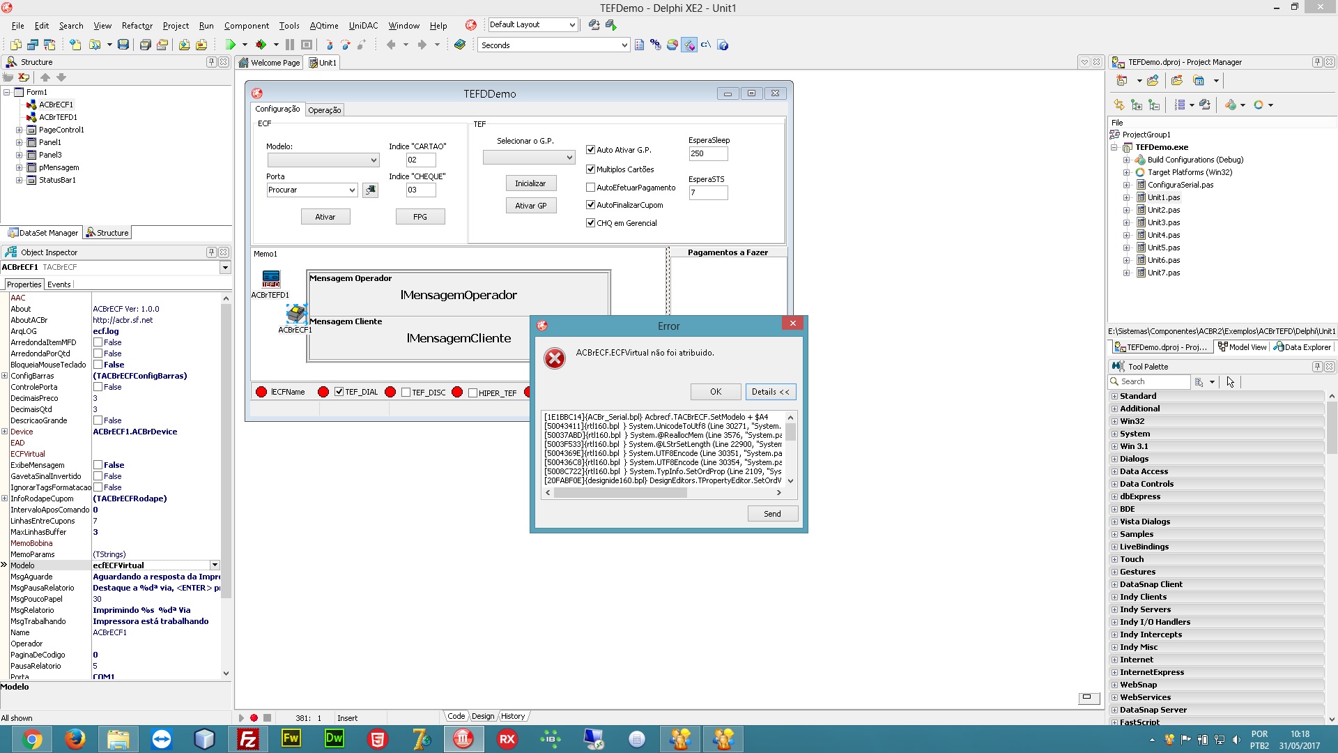This screenshot has height=753, width=1338.
Task: Open the Default Layout dropdown
Action: pyautogui.click(x=533, y=24)
